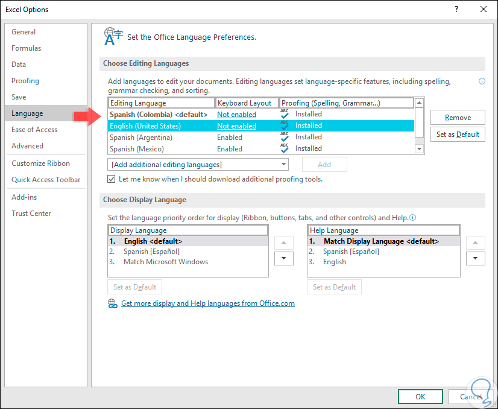Open 'Add additional editing languages' dropdown

pyautogui.click(x=198, y=165)
